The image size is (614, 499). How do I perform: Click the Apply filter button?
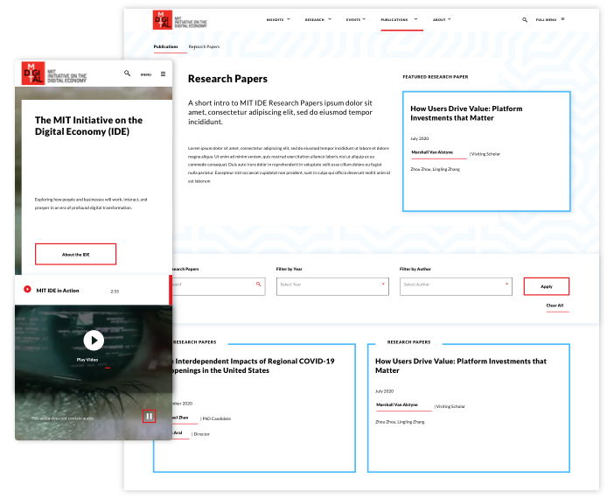[x=547, y=286]
